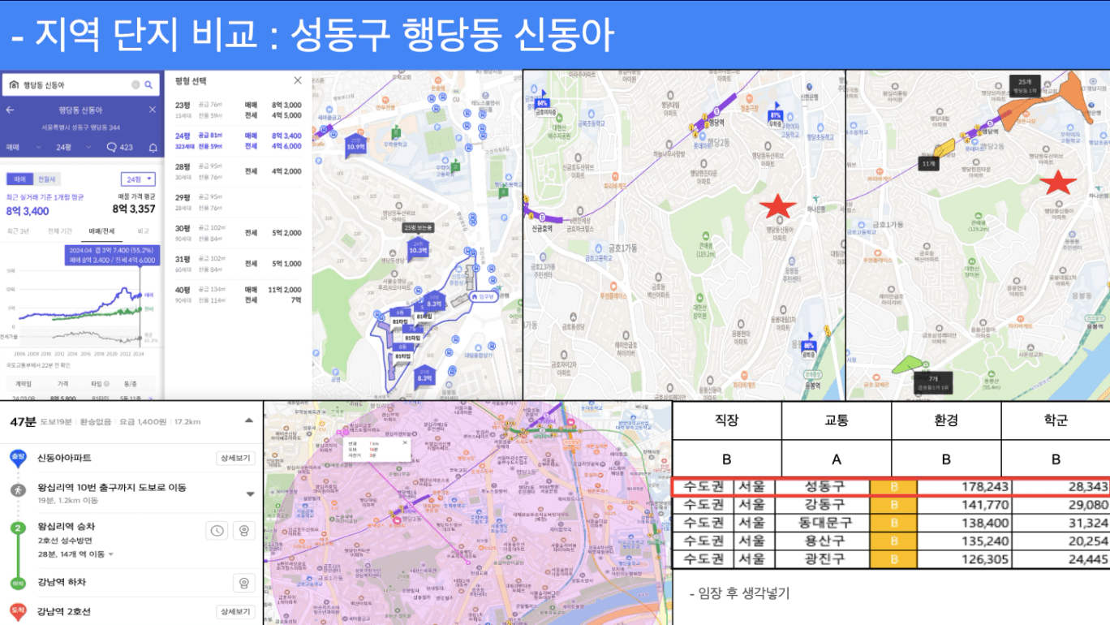This screenshot has height=625, width=1110.
Task: Click the 178,243 value cell
Action: tap(965, 486)
